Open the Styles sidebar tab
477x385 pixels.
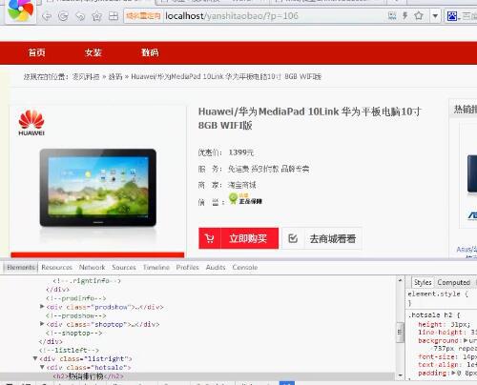pos(423,282)
